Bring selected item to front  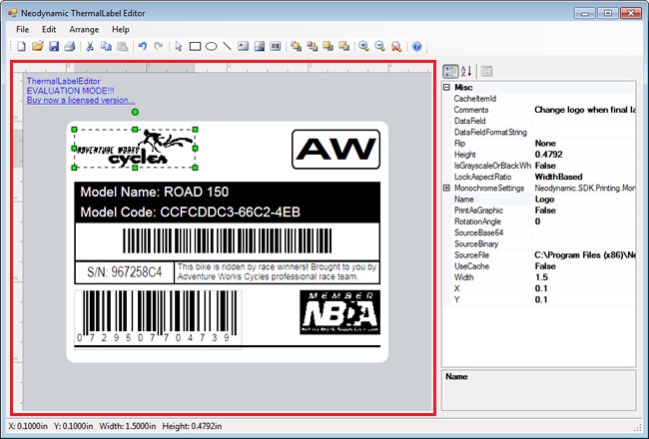pos(296,46)
